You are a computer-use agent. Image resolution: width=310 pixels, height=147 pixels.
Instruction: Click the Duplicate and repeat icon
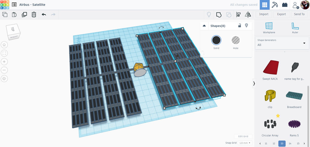click(x=24, y=15)
